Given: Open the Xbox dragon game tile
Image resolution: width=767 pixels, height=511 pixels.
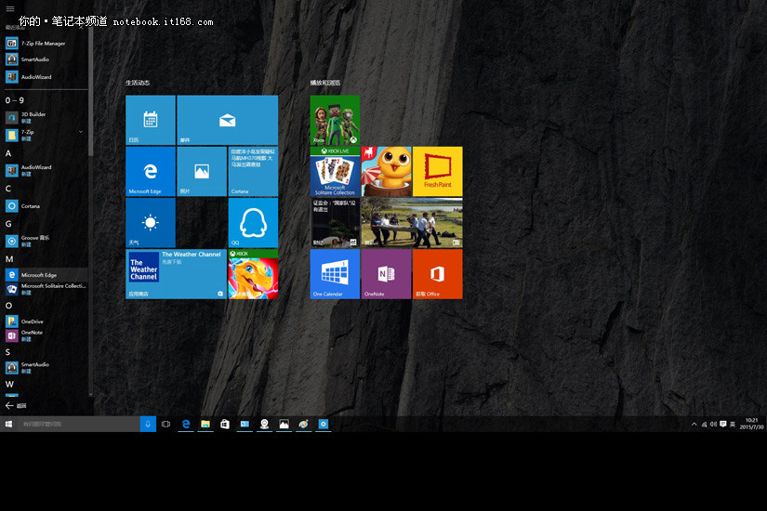Looking at the screenshot, I should point(253,274).
